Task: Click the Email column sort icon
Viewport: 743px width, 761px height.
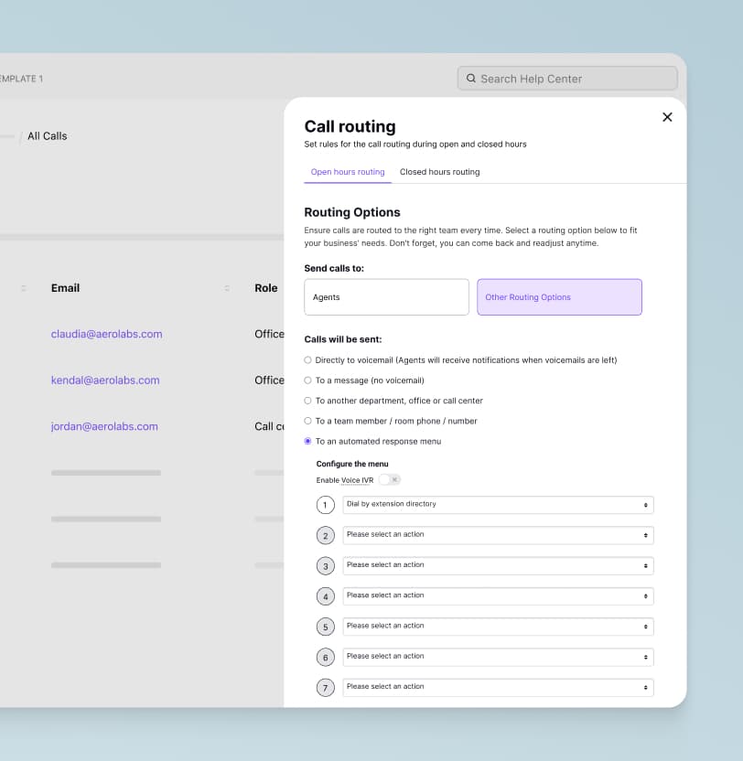Action: click(x=227, y=288)
